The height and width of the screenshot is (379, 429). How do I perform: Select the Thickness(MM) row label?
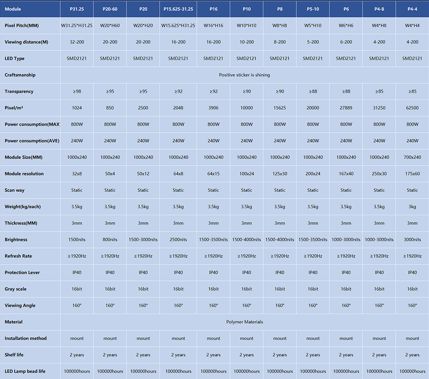click(21, 223)
